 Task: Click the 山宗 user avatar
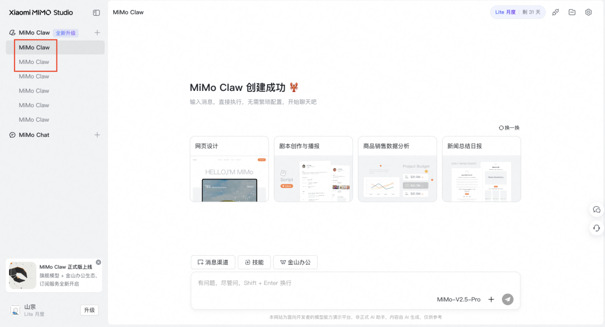[15, 310]
